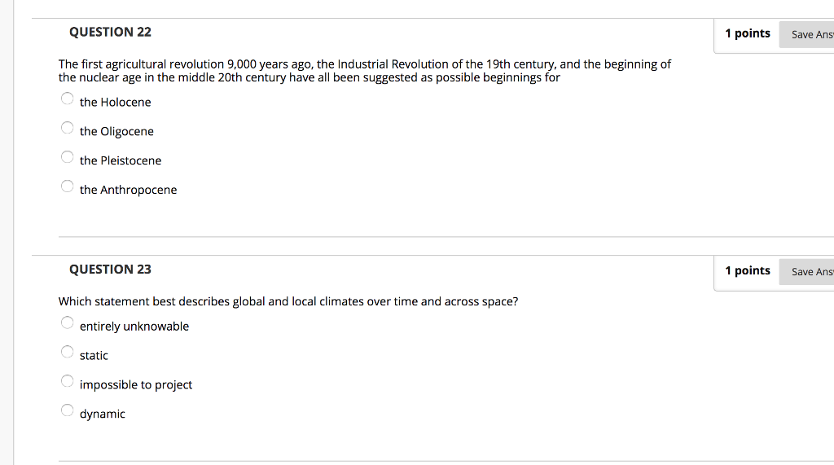Pick the Anthropocene radio button
This screenshot has height=465, width=834.
67,186
